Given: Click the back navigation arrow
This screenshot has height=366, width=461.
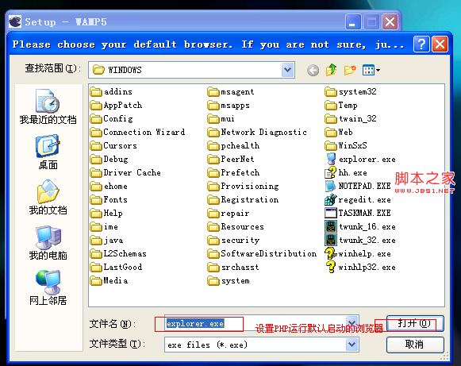Looking at the screenshot, I should (313, 71).
